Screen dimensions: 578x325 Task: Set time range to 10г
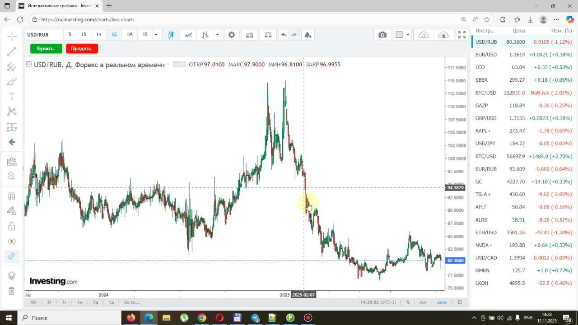click(33, 302)
